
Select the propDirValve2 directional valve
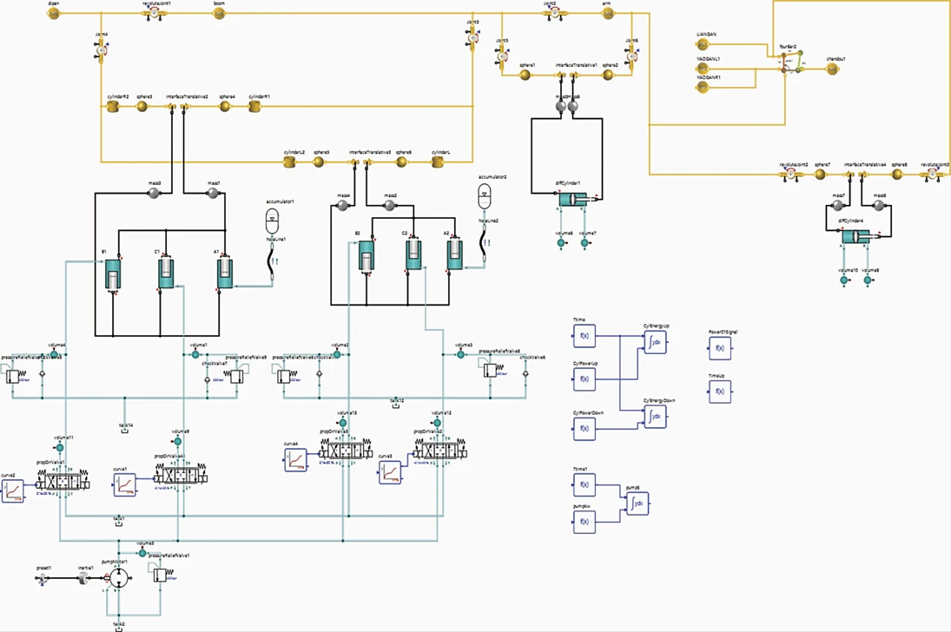(440, 451)
